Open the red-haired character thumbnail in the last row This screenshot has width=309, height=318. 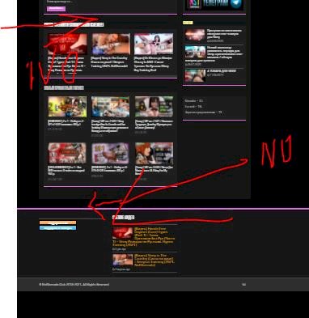154,154
